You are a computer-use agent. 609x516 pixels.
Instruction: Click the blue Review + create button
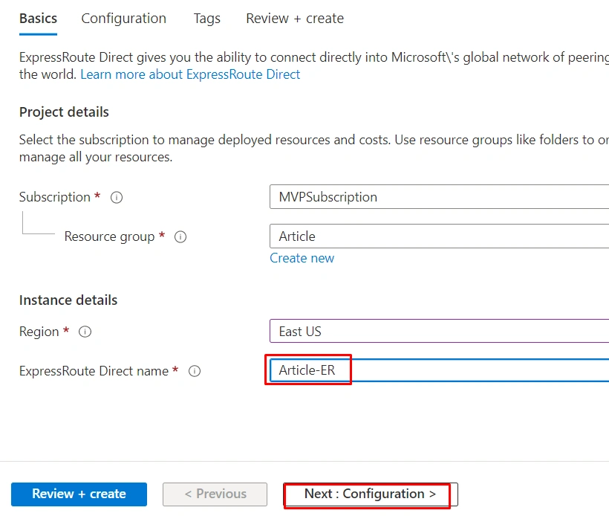coord(79,494)
